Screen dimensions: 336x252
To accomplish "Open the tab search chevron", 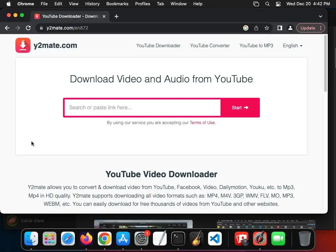I will tap(321, 16).
